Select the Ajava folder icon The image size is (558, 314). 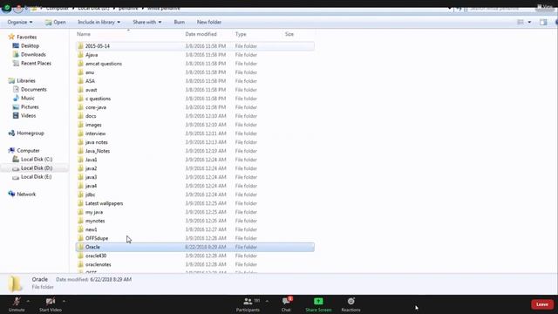click(80, 55)
